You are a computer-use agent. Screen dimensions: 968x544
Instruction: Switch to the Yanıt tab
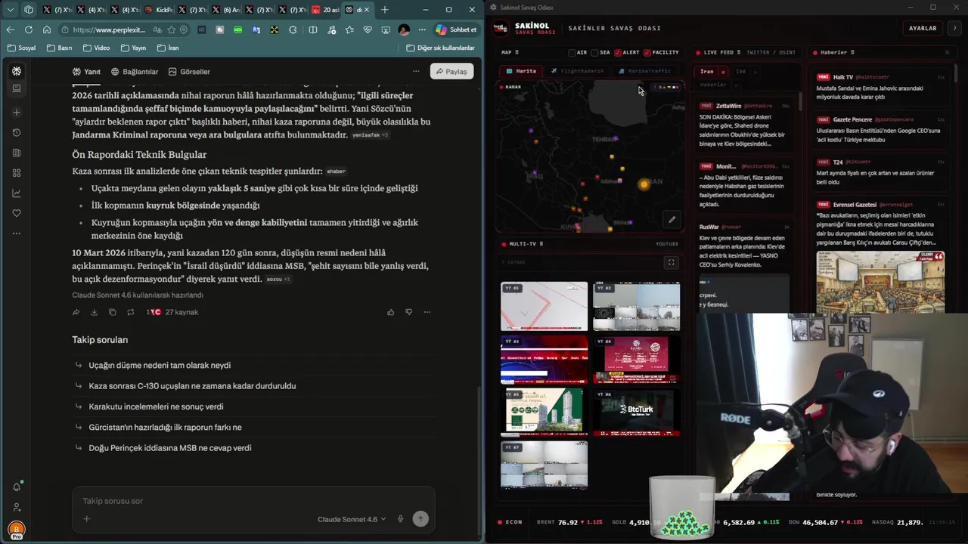pos(86,72)
